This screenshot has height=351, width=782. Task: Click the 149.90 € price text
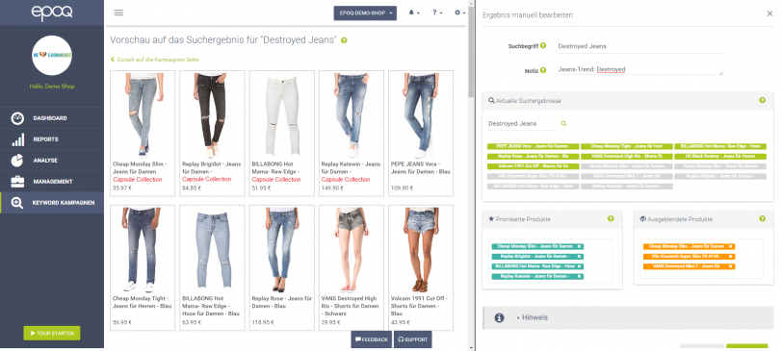click(x=332, y=188)
